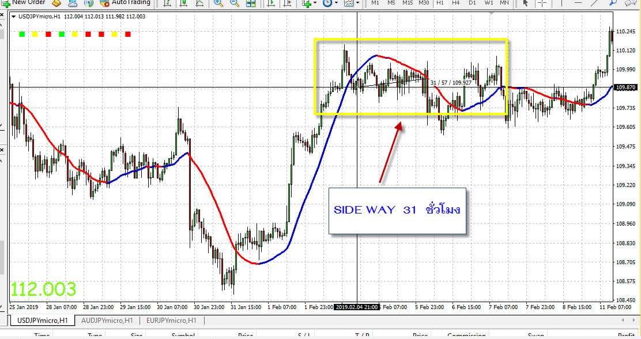The height and width of the screenshot is (339, 641).
Task: Zoom in on the chart
Action: click(x=218, y=3)
